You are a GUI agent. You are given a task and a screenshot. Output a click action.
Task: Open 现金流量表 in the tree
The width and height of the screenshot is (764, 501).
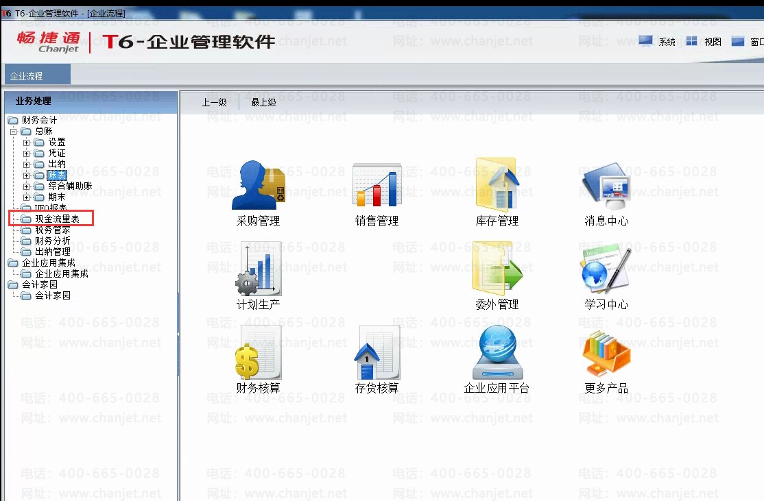coord(57,219)
